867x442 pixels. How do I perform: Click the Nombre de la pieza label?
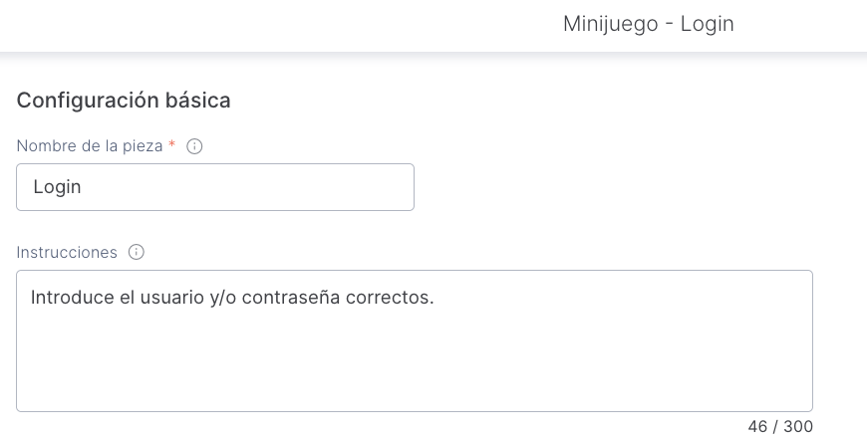[90, 146]
